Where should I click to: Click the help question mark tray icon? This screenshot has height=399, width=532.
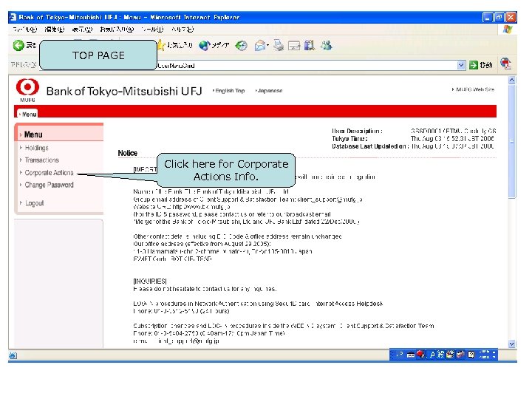click(471, 355)
